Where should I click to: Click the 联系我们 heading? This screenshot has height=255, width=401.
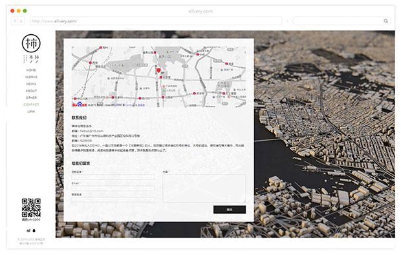click(80, 117)
